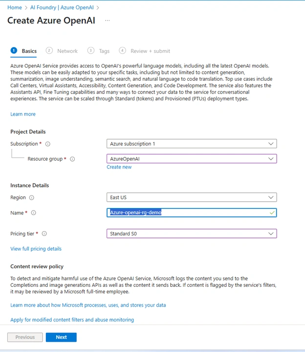Go to AI Foundry | Azure OpenAI breadcrumb

(62, 7)
